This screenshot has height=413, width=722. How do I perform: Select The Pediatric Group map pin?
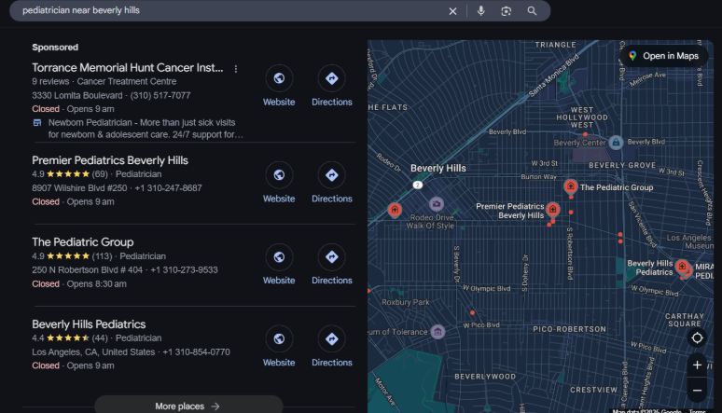[x=571, y=186]
